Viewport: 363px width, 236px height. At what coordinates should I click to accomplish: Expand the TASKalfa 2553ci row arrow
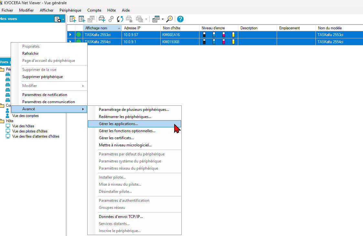pyautogui.click(x=70, y=34)
